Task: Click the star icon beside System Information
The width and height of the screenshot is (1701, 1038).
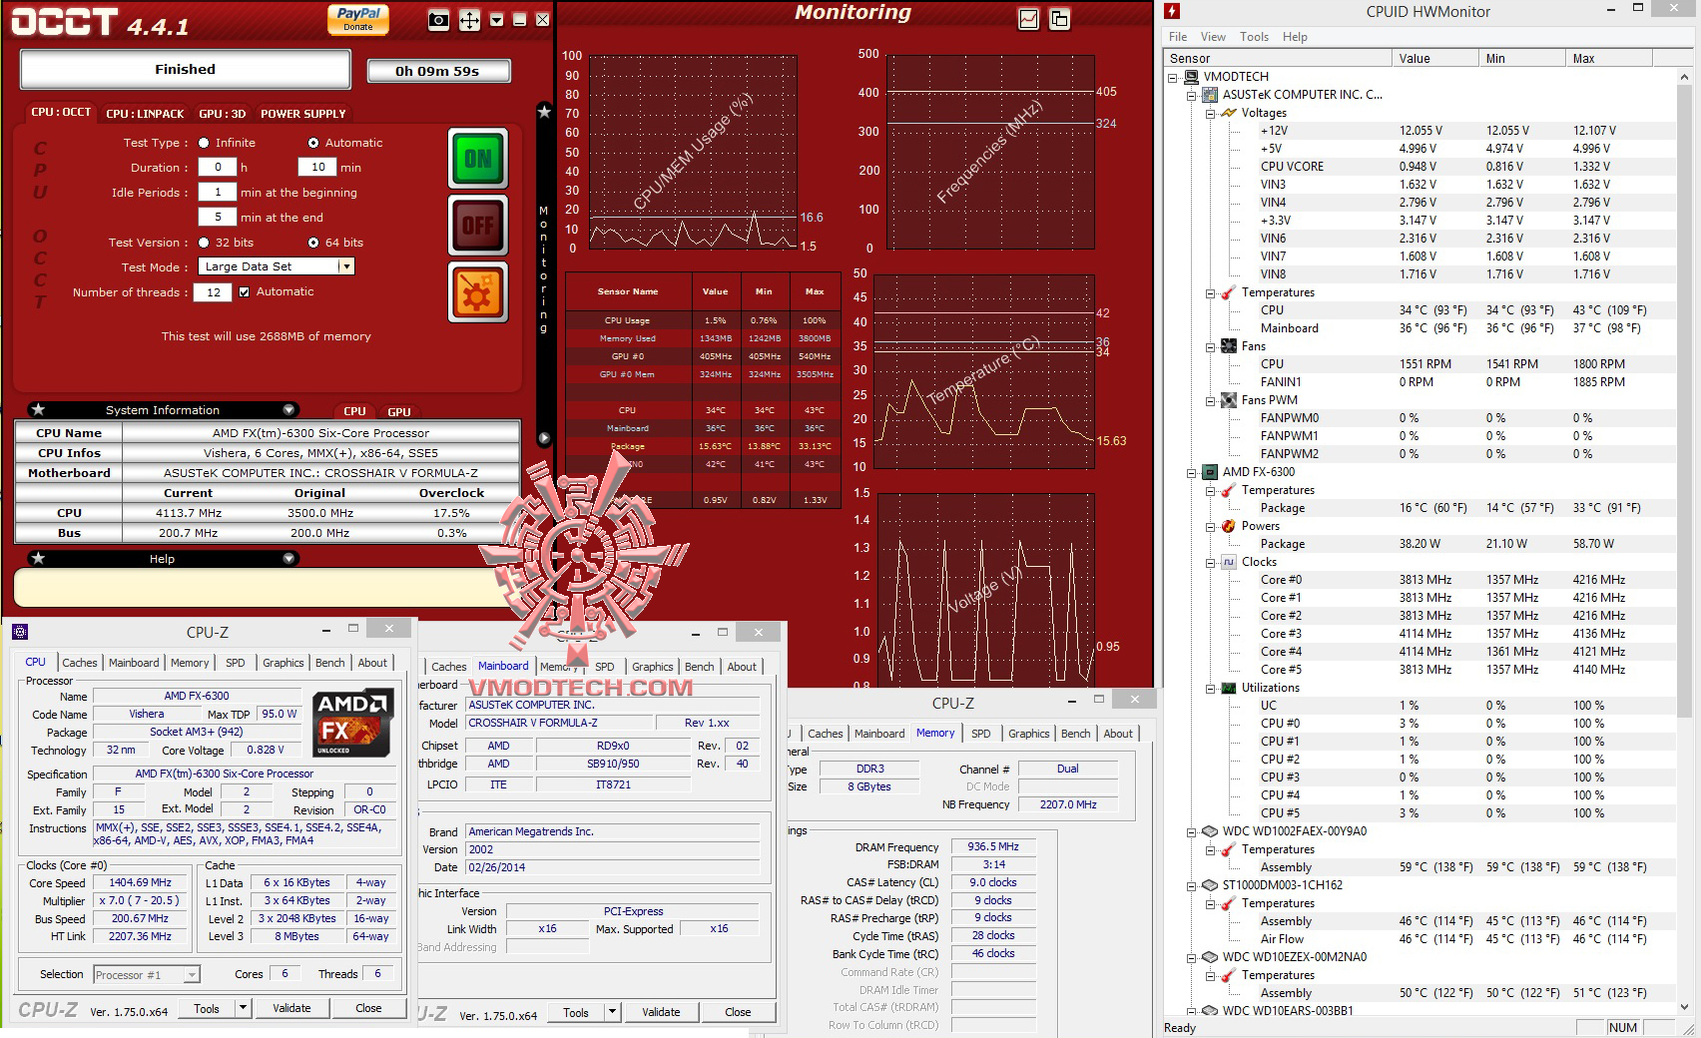Action: click(38, 409)
